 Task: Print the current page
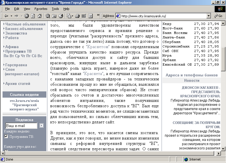coord(77,16)
